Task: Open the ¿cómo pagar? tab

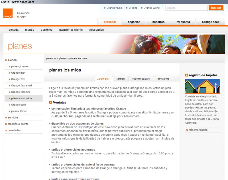Action: click(141, 78)
